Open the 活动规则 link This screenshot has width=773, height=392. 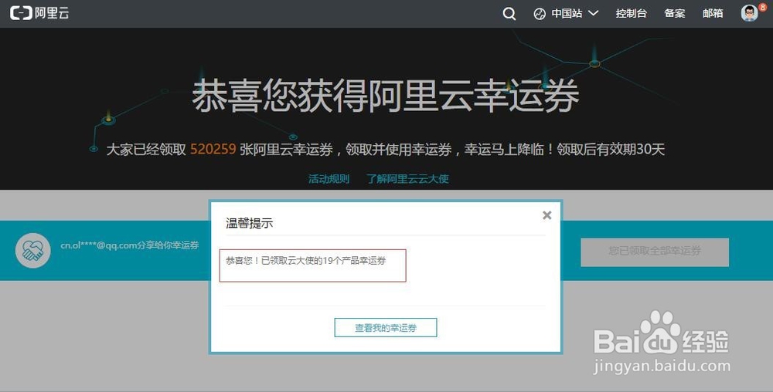click(x=329, y=179)
